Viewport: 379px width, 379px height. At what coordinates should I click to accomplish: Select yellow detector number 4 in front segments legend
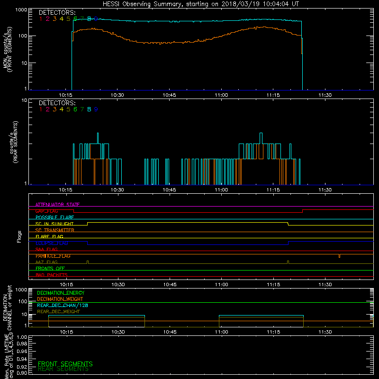(62, 19)
